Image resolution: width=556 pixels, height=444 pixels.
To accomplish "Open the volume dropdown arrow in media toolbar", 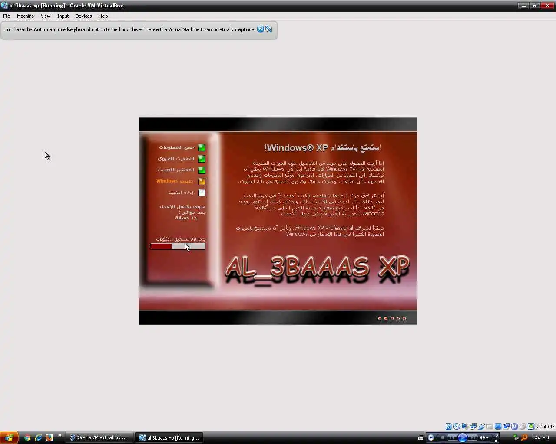I will click(x=487, y=437).
